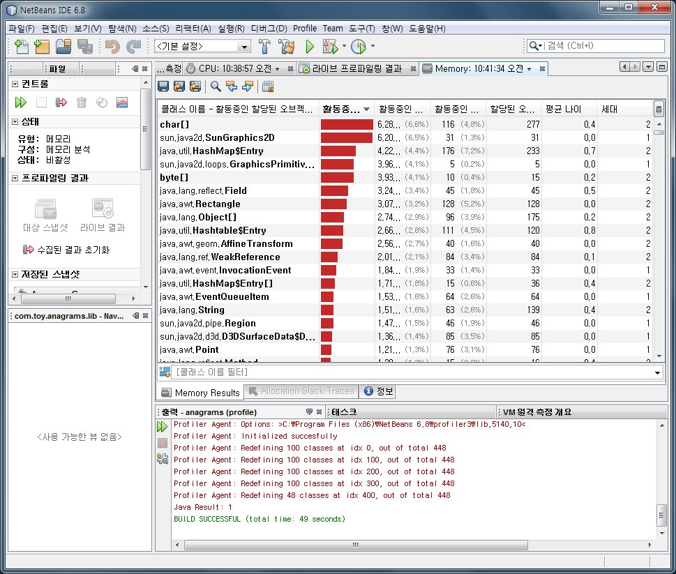Click the telemetry overview graph icon in 컨트롤
676x574 pixels.
coord(122,102)
